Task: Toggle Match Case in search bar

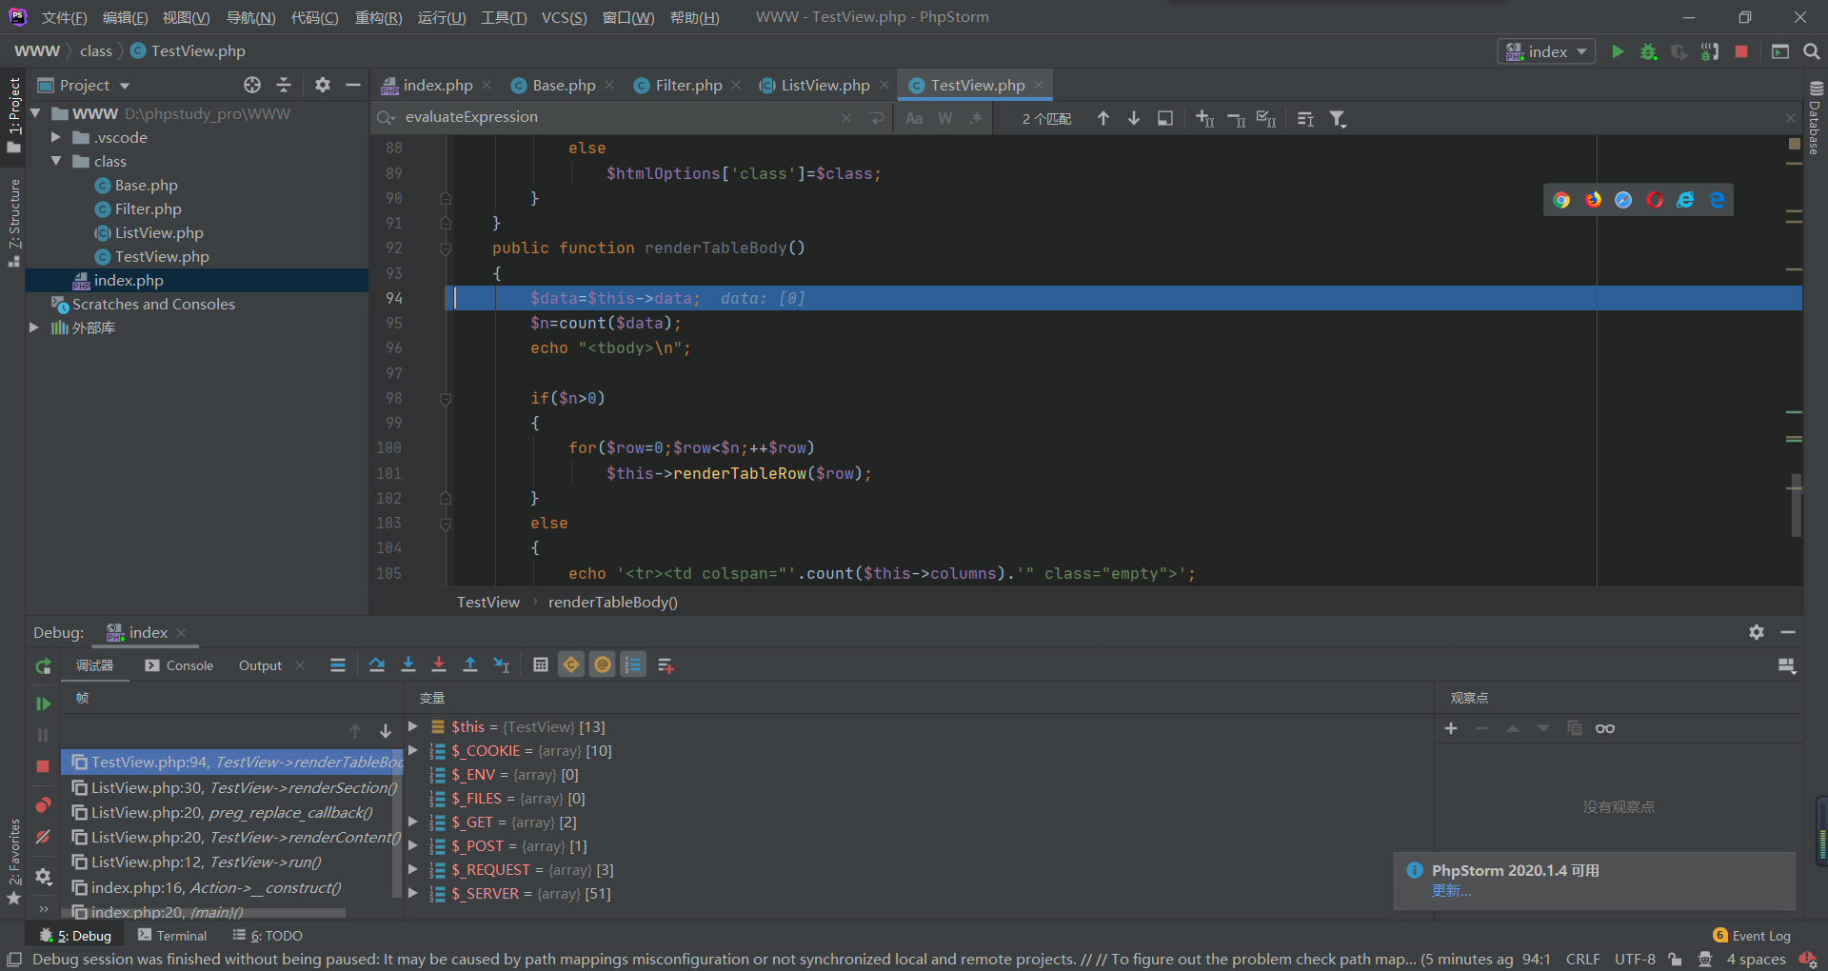Action: (914, 119)
